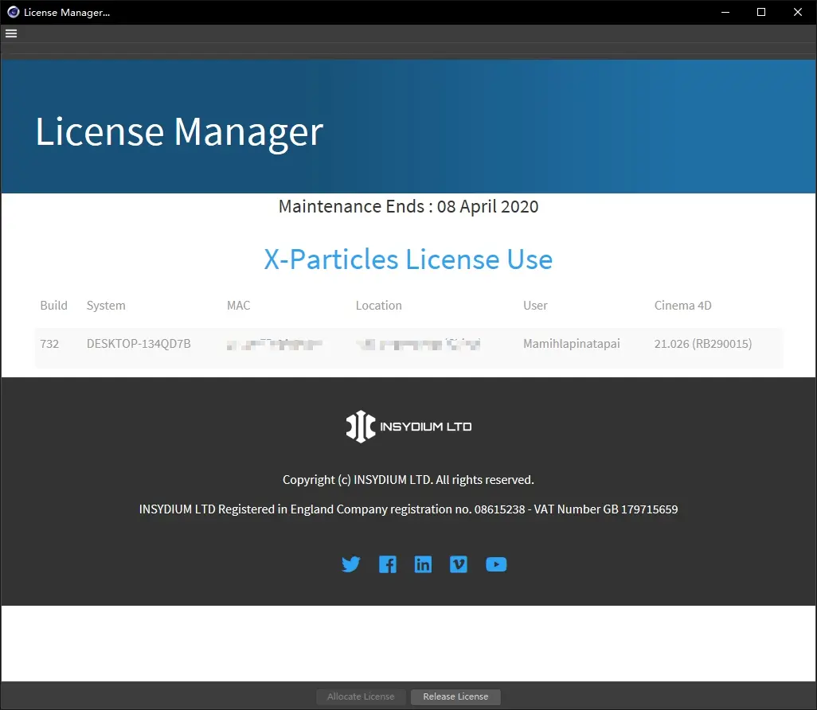Viewport: 817px width, 710px height.
Task: Click the System column header
Action: [106, 306]
